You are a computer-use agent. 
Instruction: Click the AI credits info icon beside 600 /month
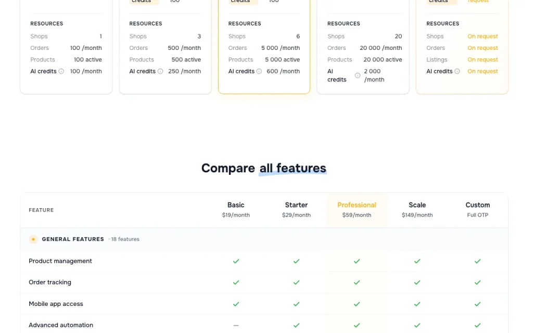pyautogui.click(x=259, y=71)
